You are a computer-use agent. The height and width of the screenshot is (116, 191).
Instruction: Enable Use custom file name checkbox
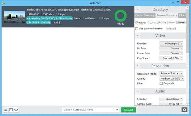(137, 29)
